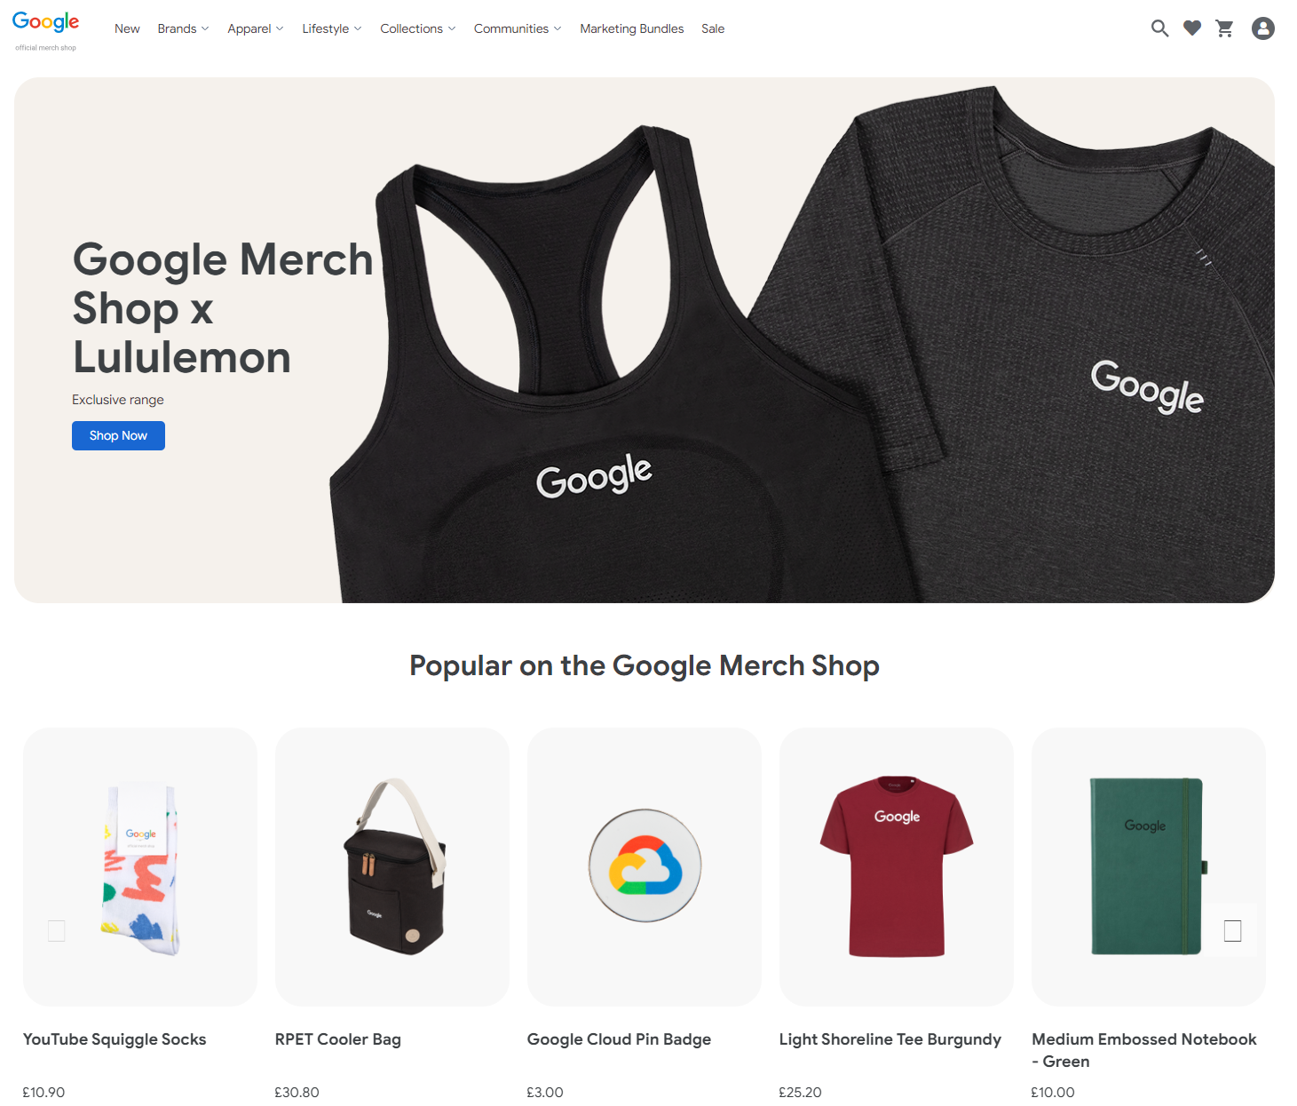
Task: Go home via the Google logo
Action: coord(46,29)
